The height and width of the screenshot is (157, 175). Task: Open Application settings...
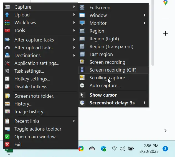pos(40,63)
